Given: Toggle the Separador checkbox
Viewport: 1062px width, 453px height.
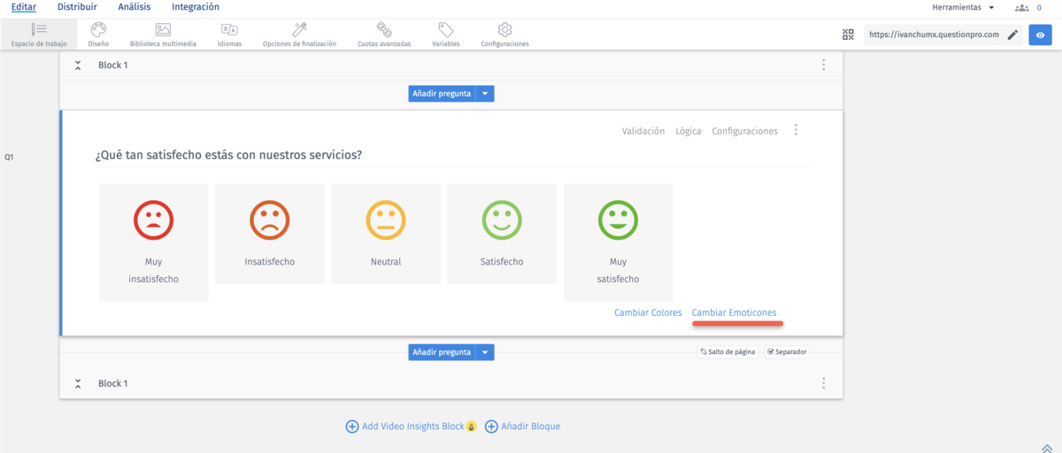Looking at the screenshot, I should [x=771, y=352].
